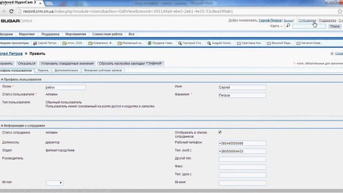
Task: Open the Поддержка module menu
Action: pos(50,34)
